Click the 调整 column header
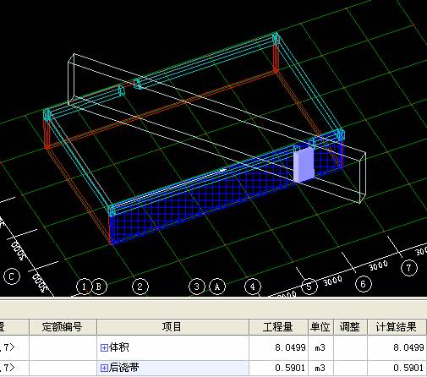This screenshot has height=377, width=427. pos(350,327)
